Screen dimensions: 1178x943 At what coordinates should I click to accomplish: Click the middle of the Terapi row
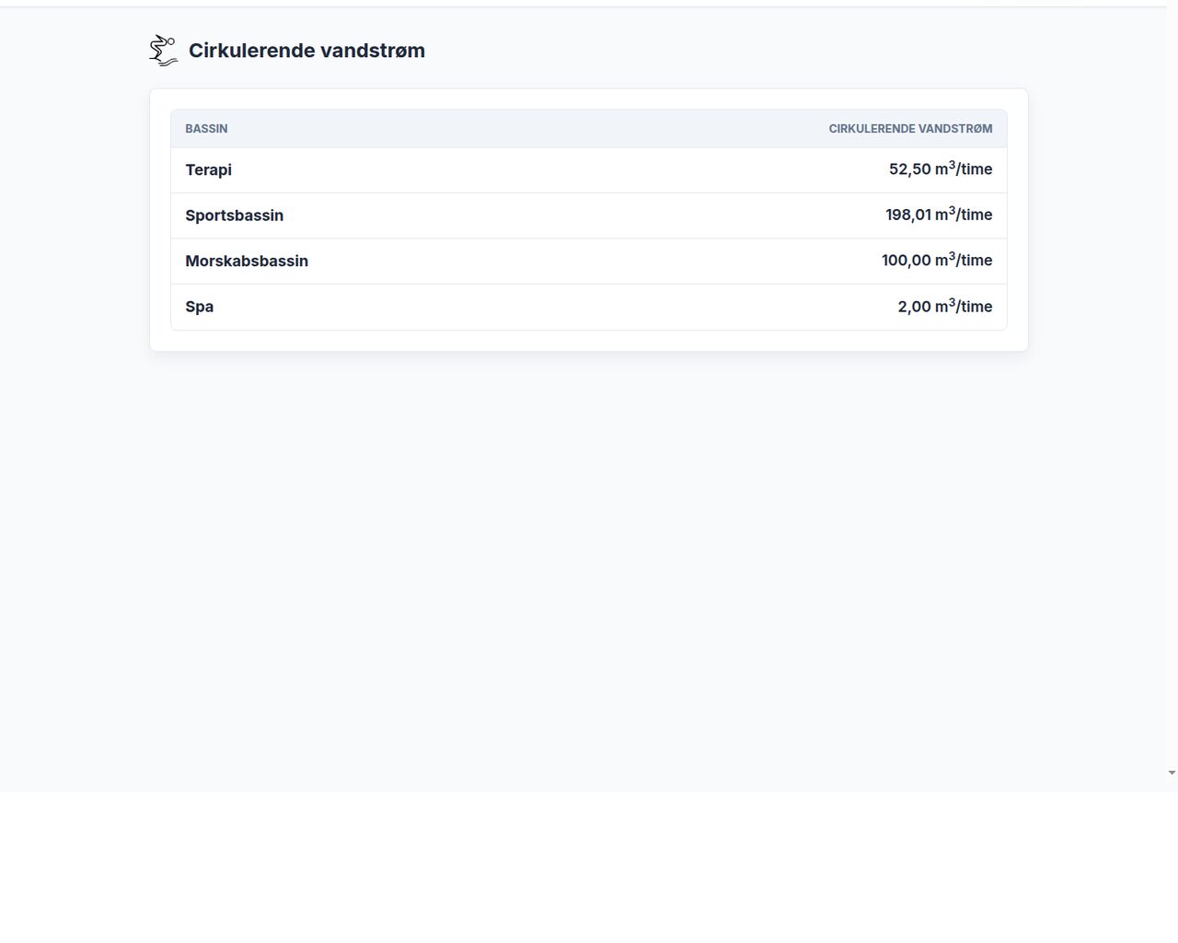[589, 170]
